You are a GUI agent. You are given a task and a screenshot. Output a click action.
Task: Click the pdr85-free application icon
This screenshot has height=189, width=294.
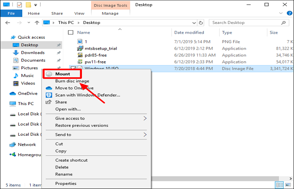click(x=80, y=55)
